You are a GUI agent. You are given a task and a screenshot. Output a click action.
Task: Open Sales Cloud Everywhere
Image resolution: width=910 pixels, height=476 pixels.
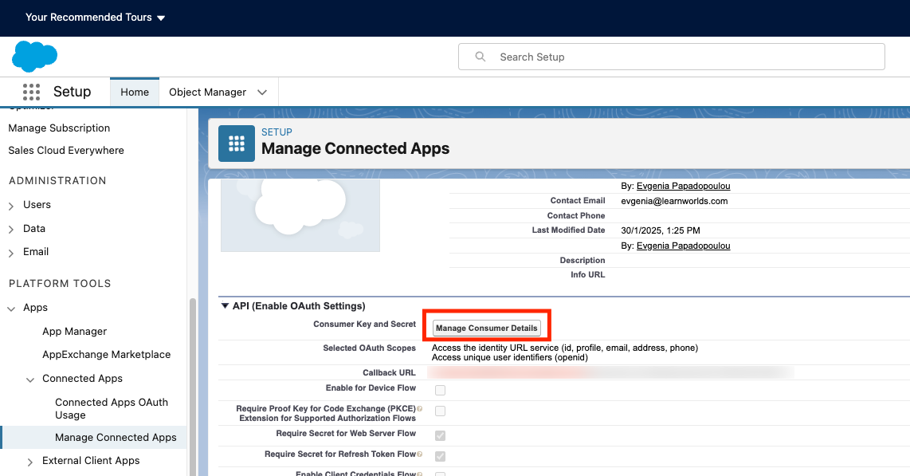point(66,151)
